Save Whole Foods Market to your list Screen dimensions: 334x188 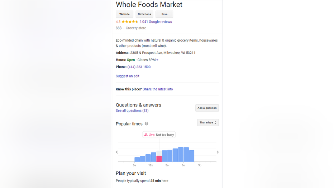point(164,14)
